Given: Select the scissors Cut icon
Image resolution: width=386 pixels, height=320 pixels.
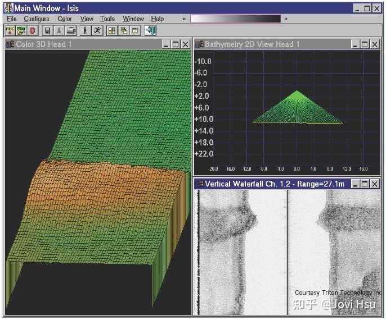Looking at the screenshot, I should point(59,30).
